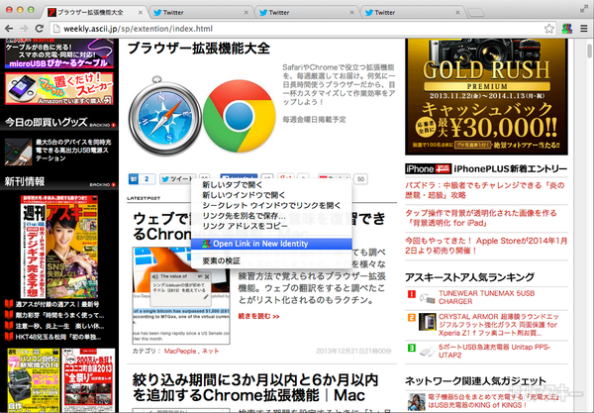The height and width of the screenshot is (413, 594).
Task: Open HKT48兒玉＆松岡 link
Action: click(x=58, y=337)
